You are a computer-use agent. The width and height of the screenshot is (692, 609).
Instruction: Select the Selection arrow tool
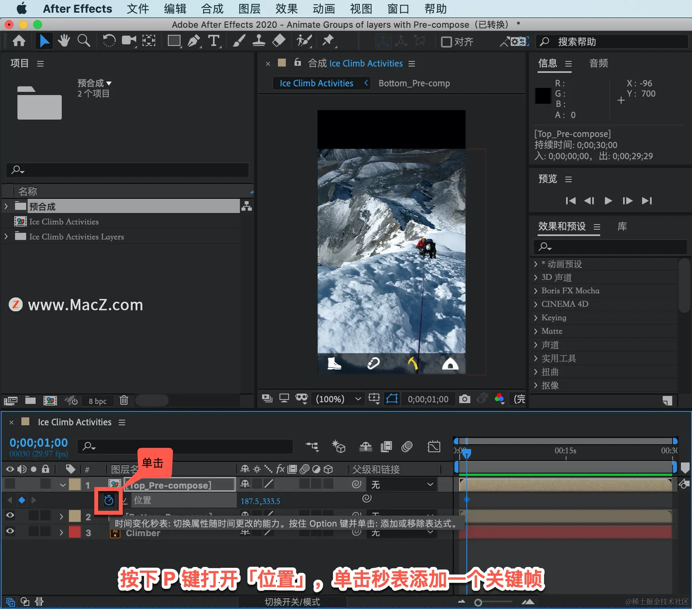pos(44,41)
